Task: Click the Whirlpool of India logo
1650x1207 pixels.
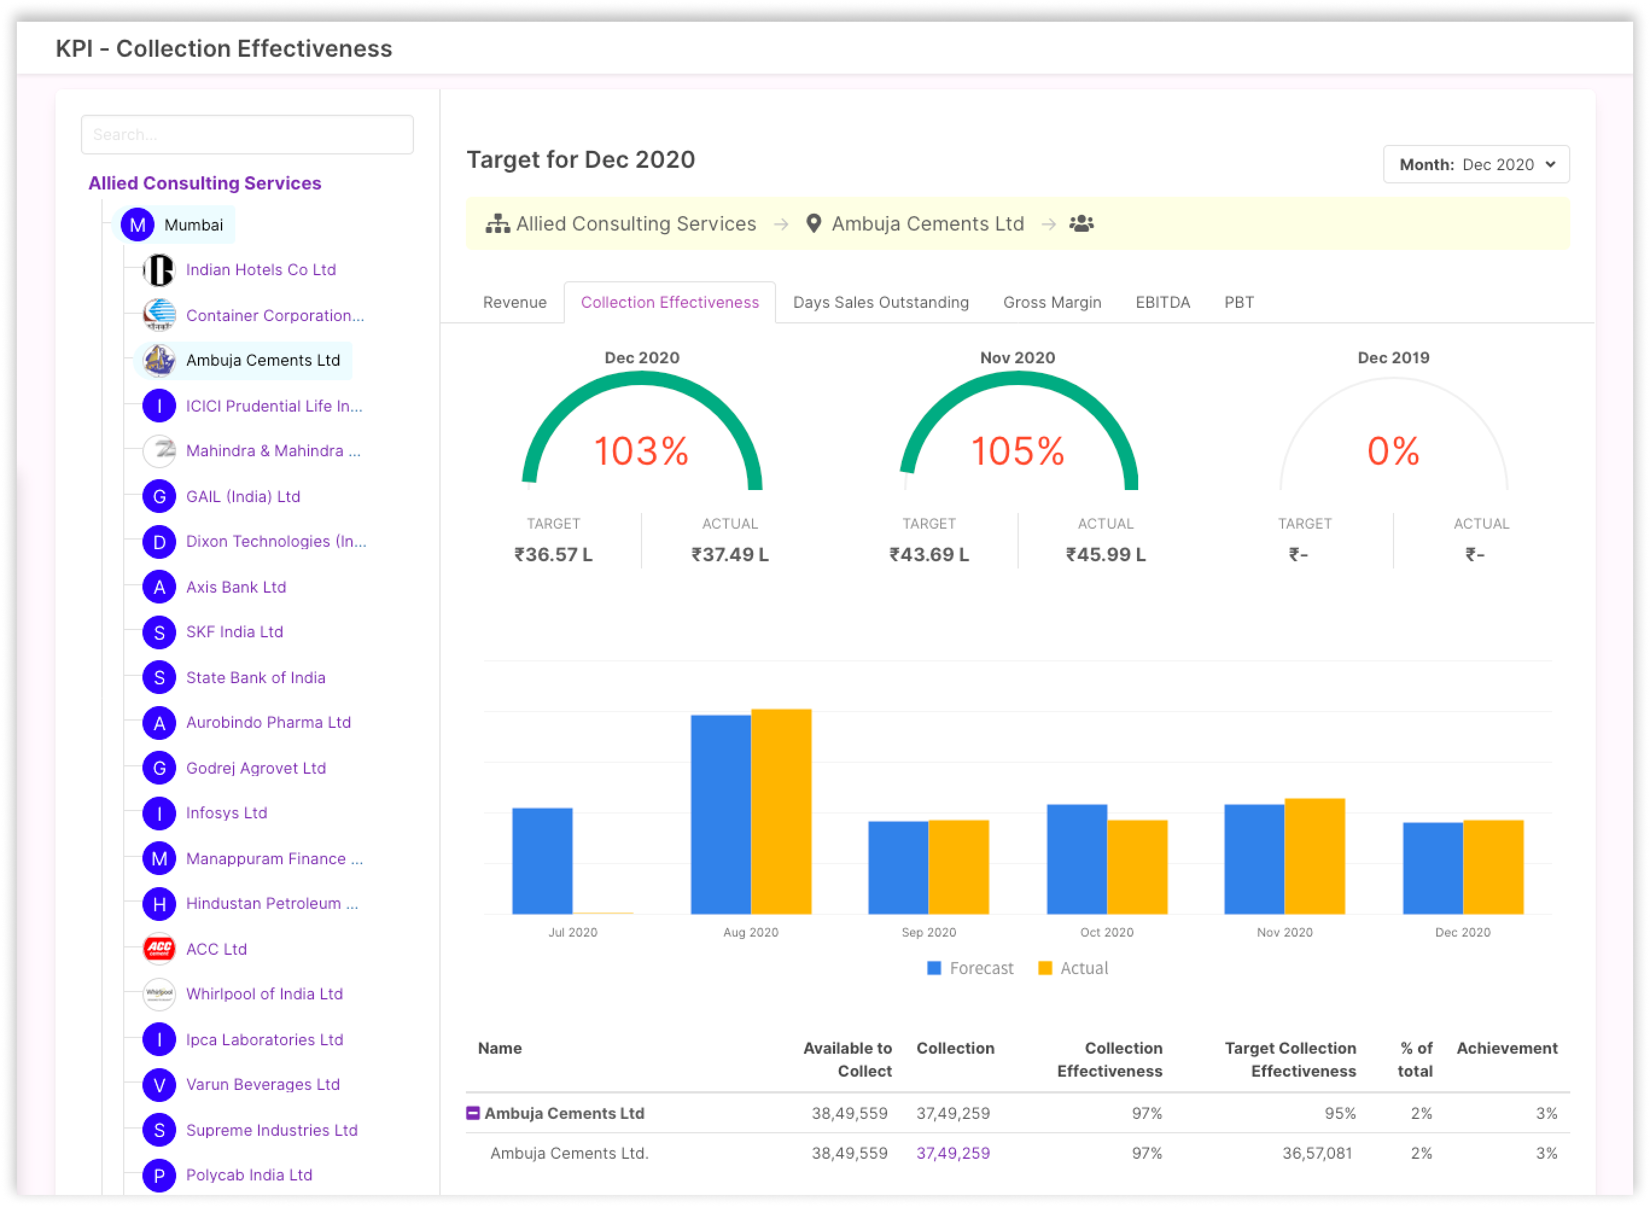Action: pos(159,993)
